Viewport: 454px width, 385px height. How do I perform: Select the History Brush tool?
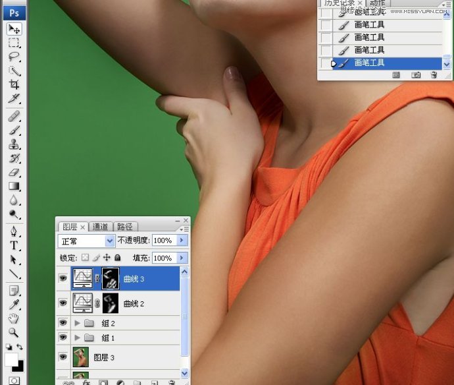click(14, 158)
